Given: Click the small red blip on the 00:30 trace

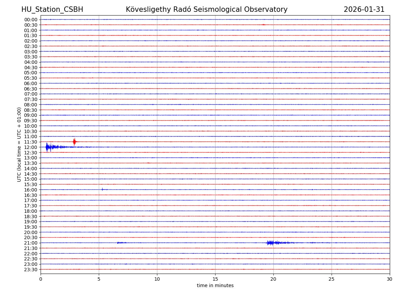Looking at the screenshot, I should coord(264,25).
